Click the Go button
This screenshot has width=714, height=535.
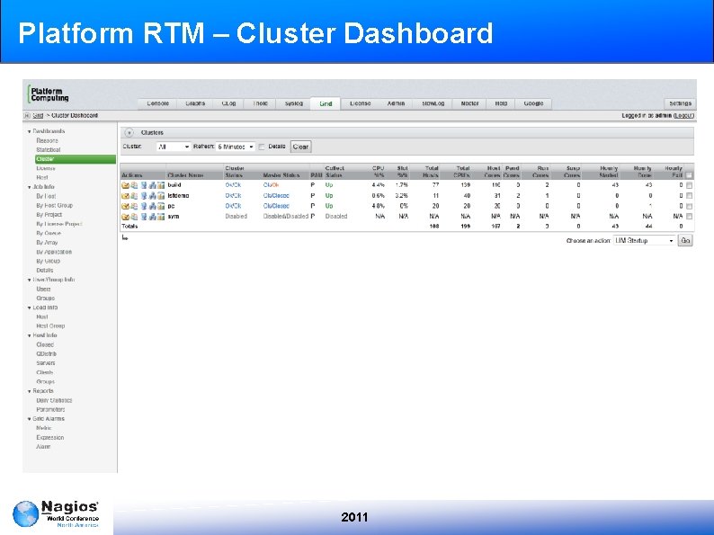pyautogui.click(x=685, y=240)
